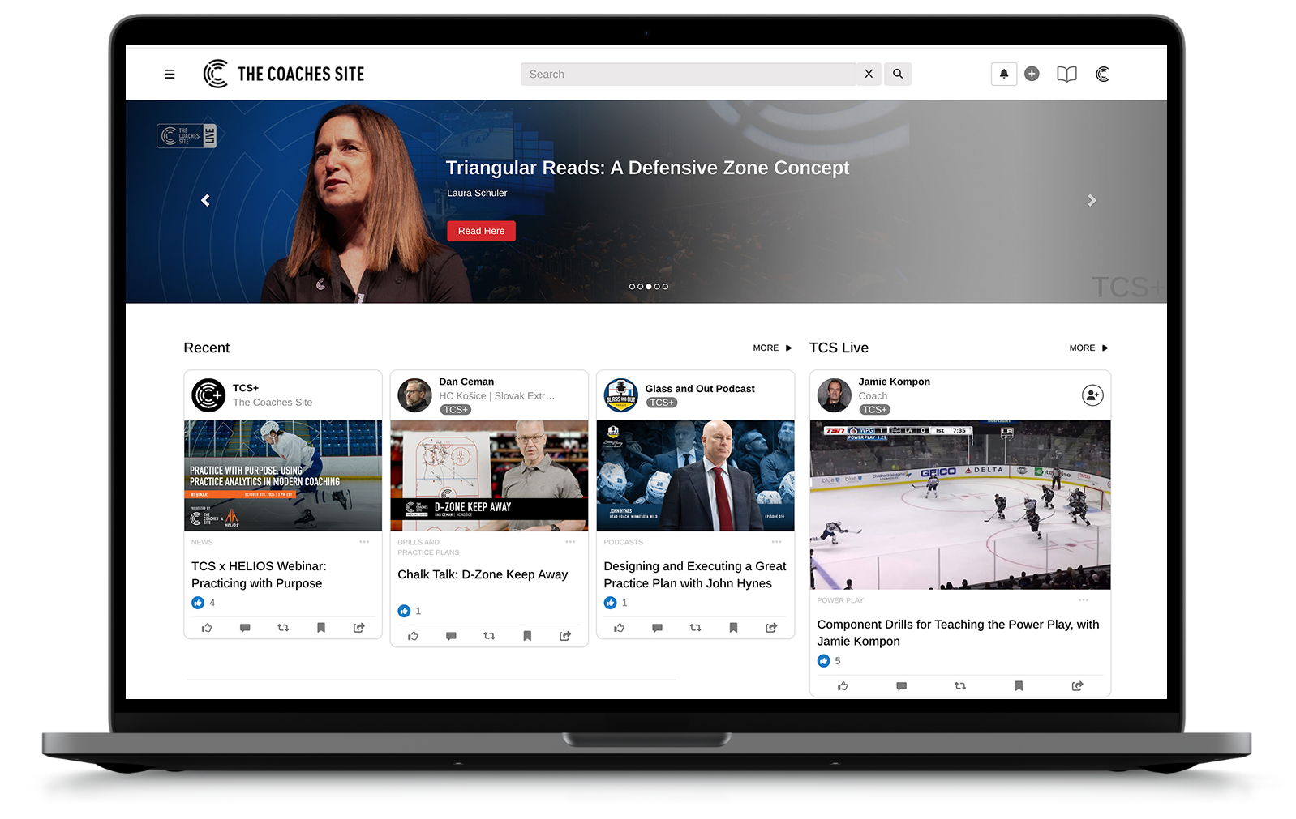Screen dimensions: 1296x819
Task: Share the Jamie Kompon power play post
Action: [x=1077, y=686]
